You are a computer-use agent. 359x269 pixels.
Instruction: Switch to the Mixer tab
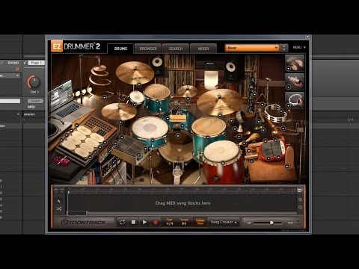coord(203,49)
